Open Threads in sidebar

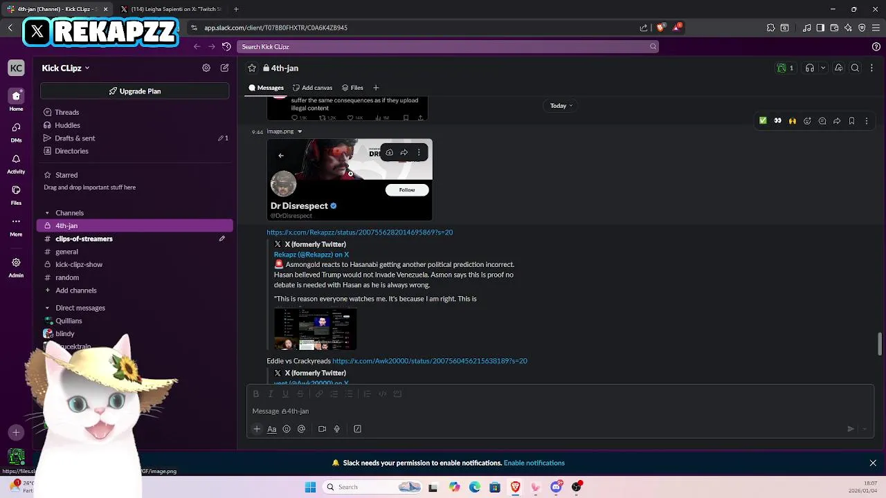pyautogui.click(x=67, y=112)
